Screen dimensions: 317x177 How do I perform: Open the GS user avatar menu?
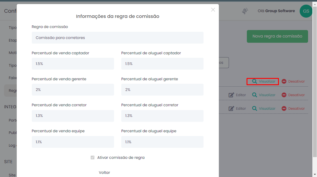tap(306, 11)
